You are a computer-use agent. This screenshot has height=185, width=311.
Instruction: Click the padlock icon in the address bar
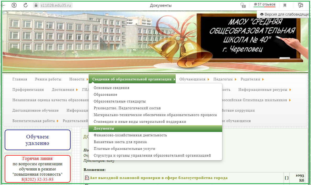coord(36,5)
